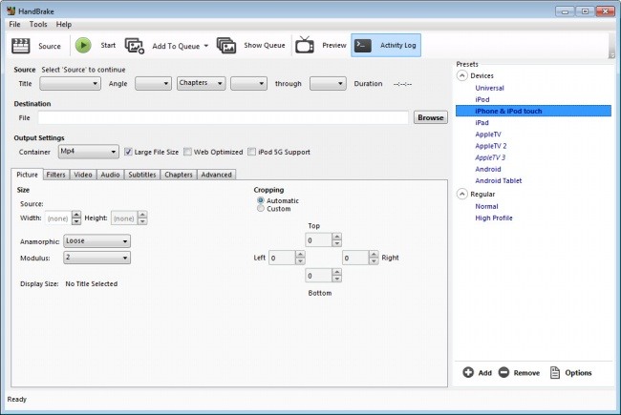Viewport: 621px width, 415px height.
Task: Switch to the Picture tab
Action: pos(27,175)
